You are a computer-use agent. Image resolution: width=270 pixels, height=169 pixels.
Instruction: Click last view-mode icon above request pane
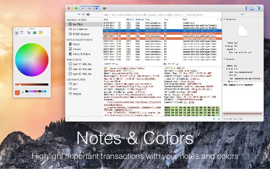coord(117,64)
